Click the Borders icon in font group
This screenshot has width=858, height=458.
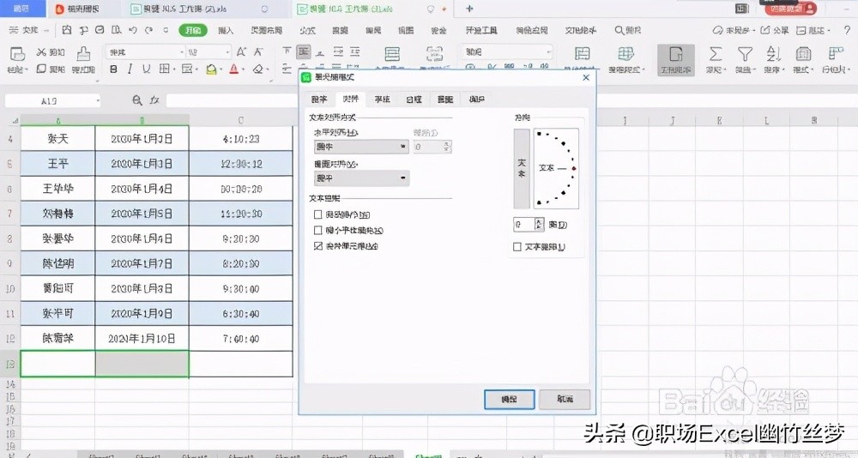pyautogui.click(x=164, y=69)
